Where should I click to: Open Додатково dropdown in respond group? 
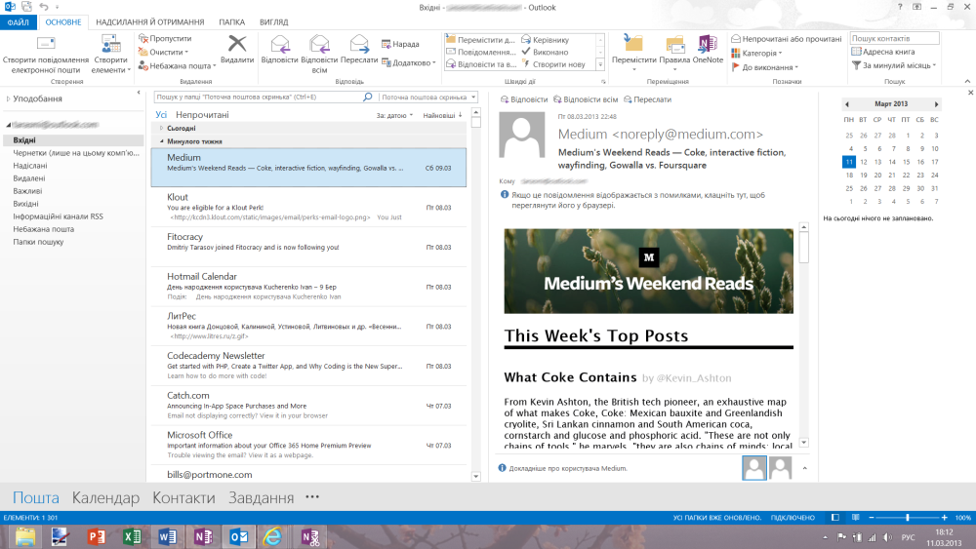click(x=408, y=62)
